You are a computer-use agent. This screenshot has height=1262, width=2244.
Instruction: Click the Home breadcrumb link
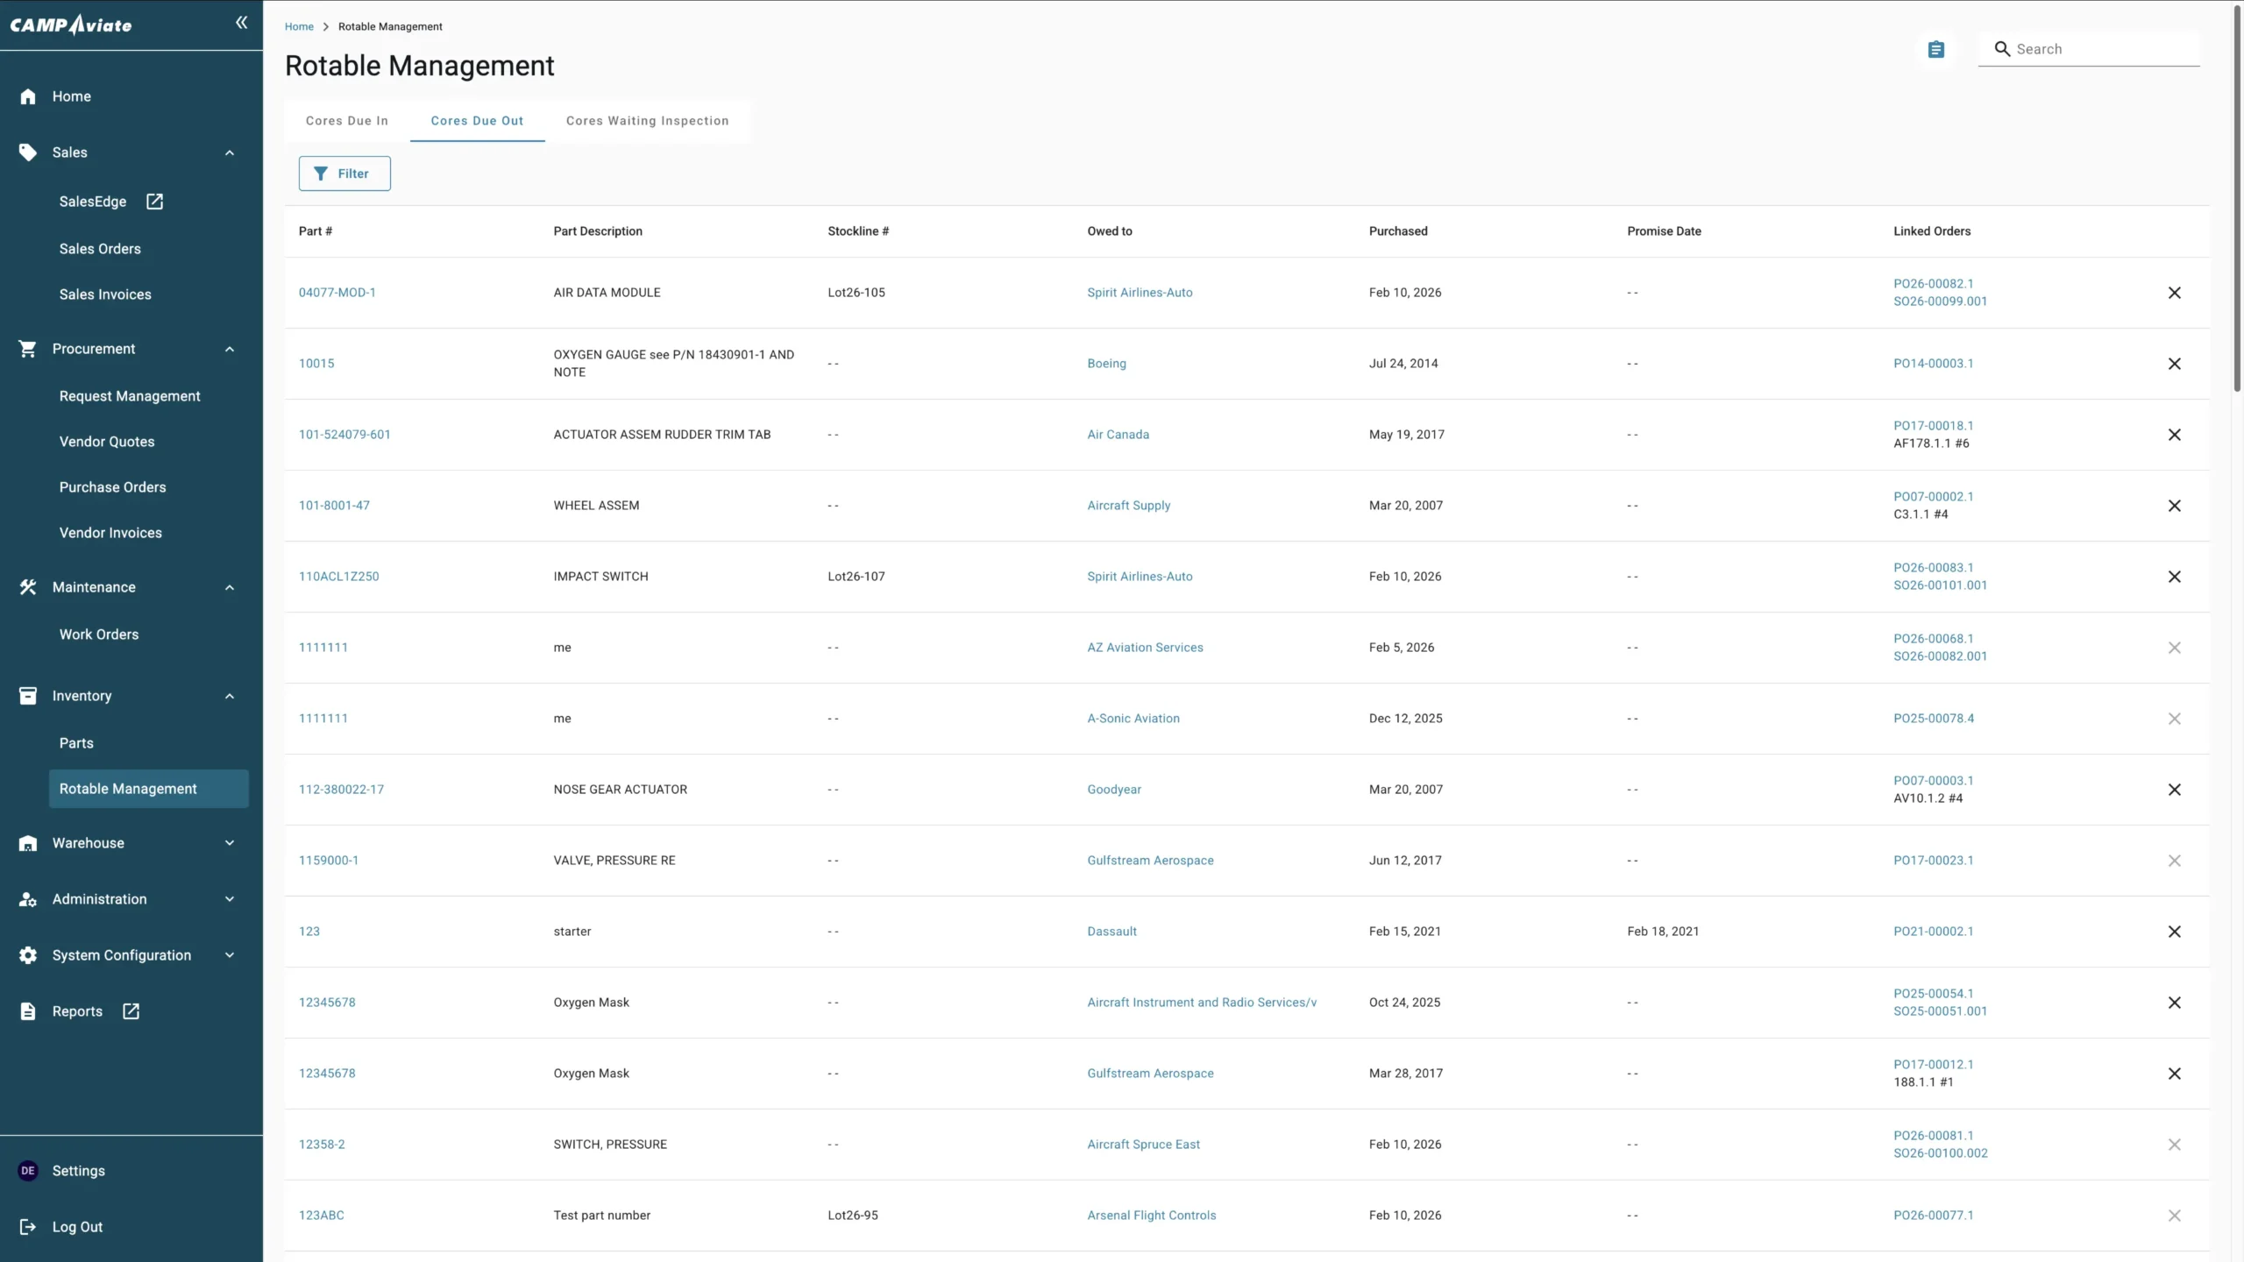tap(299, 26)
